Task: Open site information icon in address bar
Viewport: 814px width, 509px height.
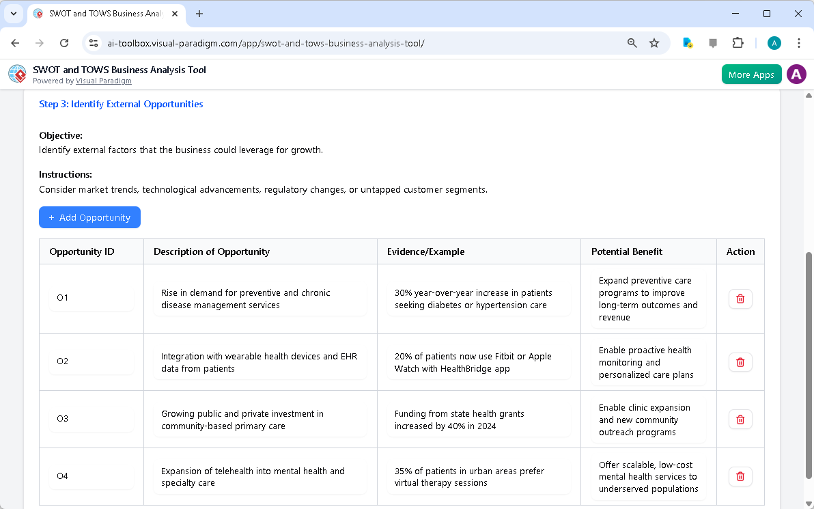Action: pos(93,42)
